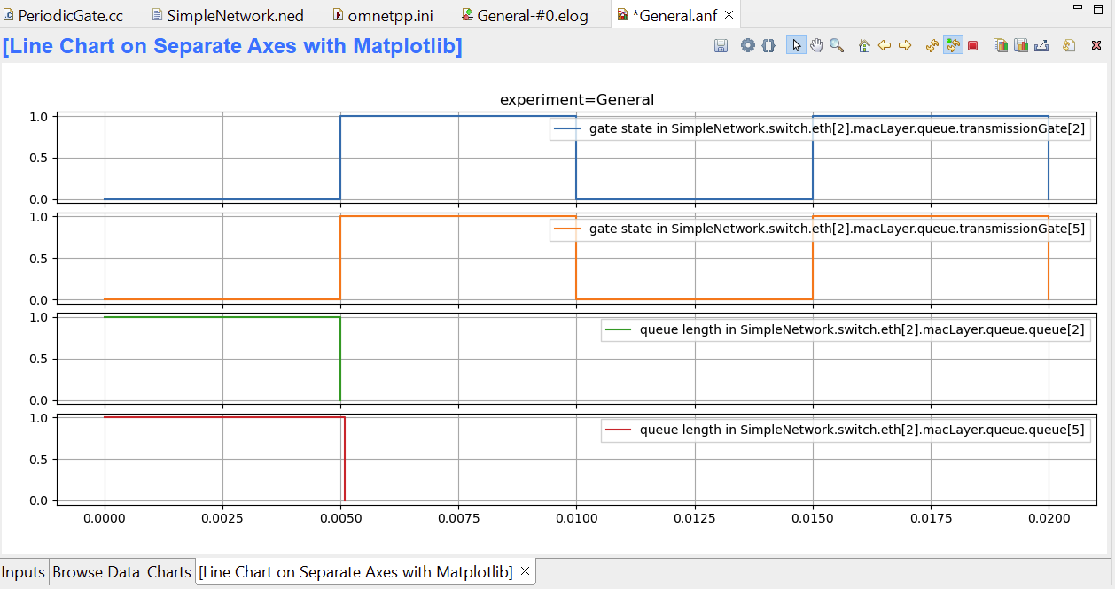1115x589 pixels.
Task: Click the 0.0125 x-axis tick label
Action: pos(694,518)
